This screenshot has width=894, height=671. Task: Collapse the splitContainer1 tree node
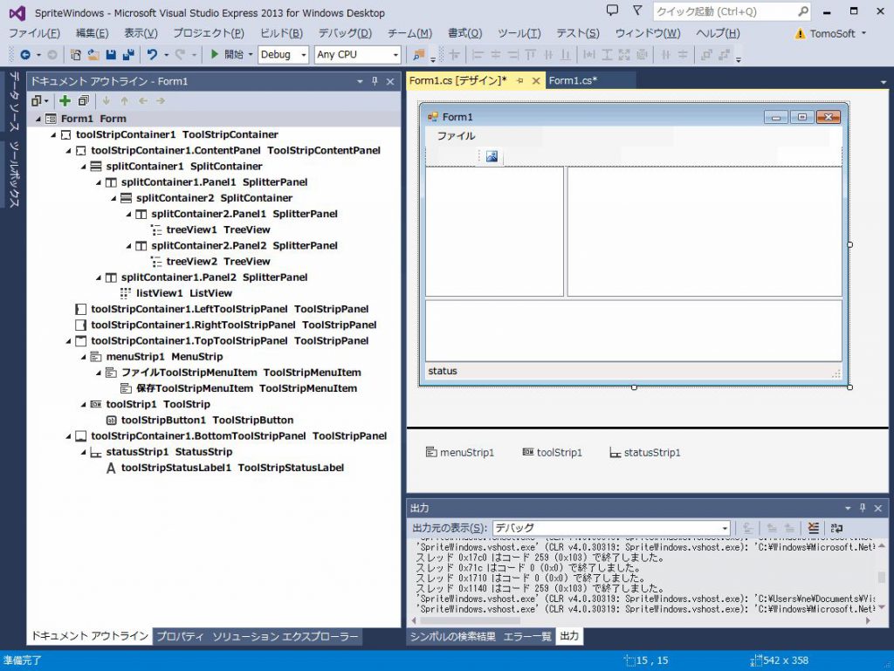(82, 166)
